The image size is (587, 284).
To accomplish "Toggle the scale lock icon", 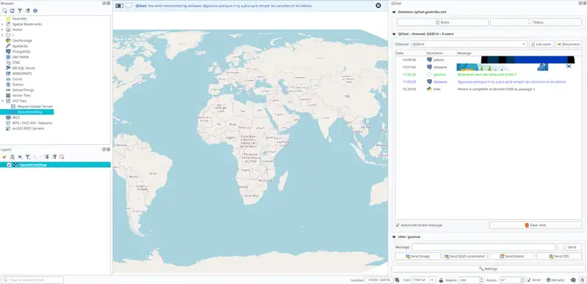I will tap(441, 280).
